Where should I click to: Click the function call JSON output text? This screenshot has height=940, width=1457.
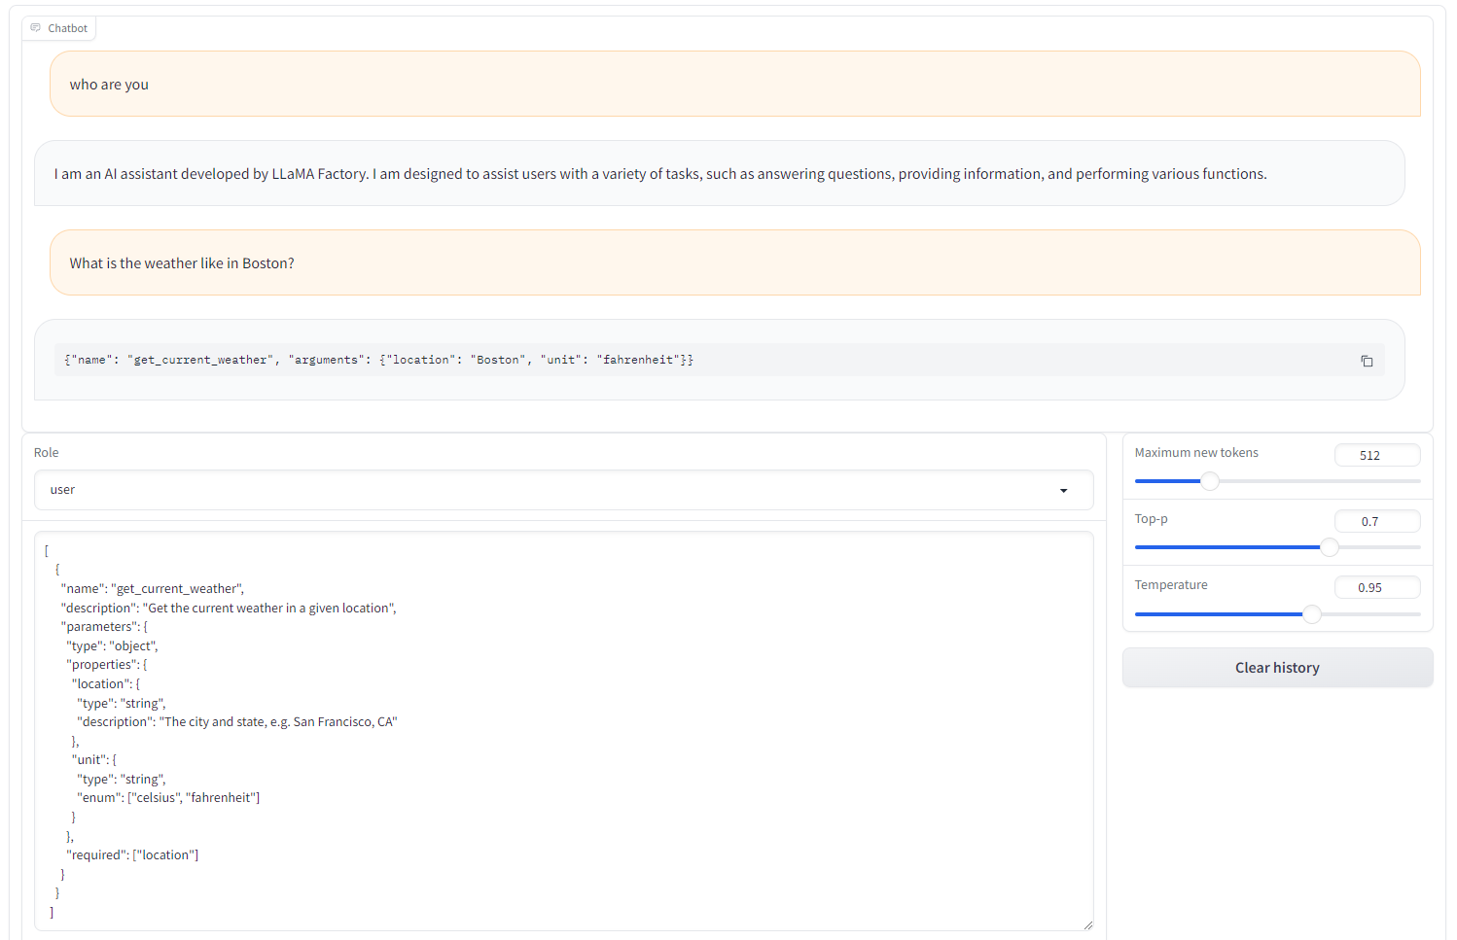378,360
